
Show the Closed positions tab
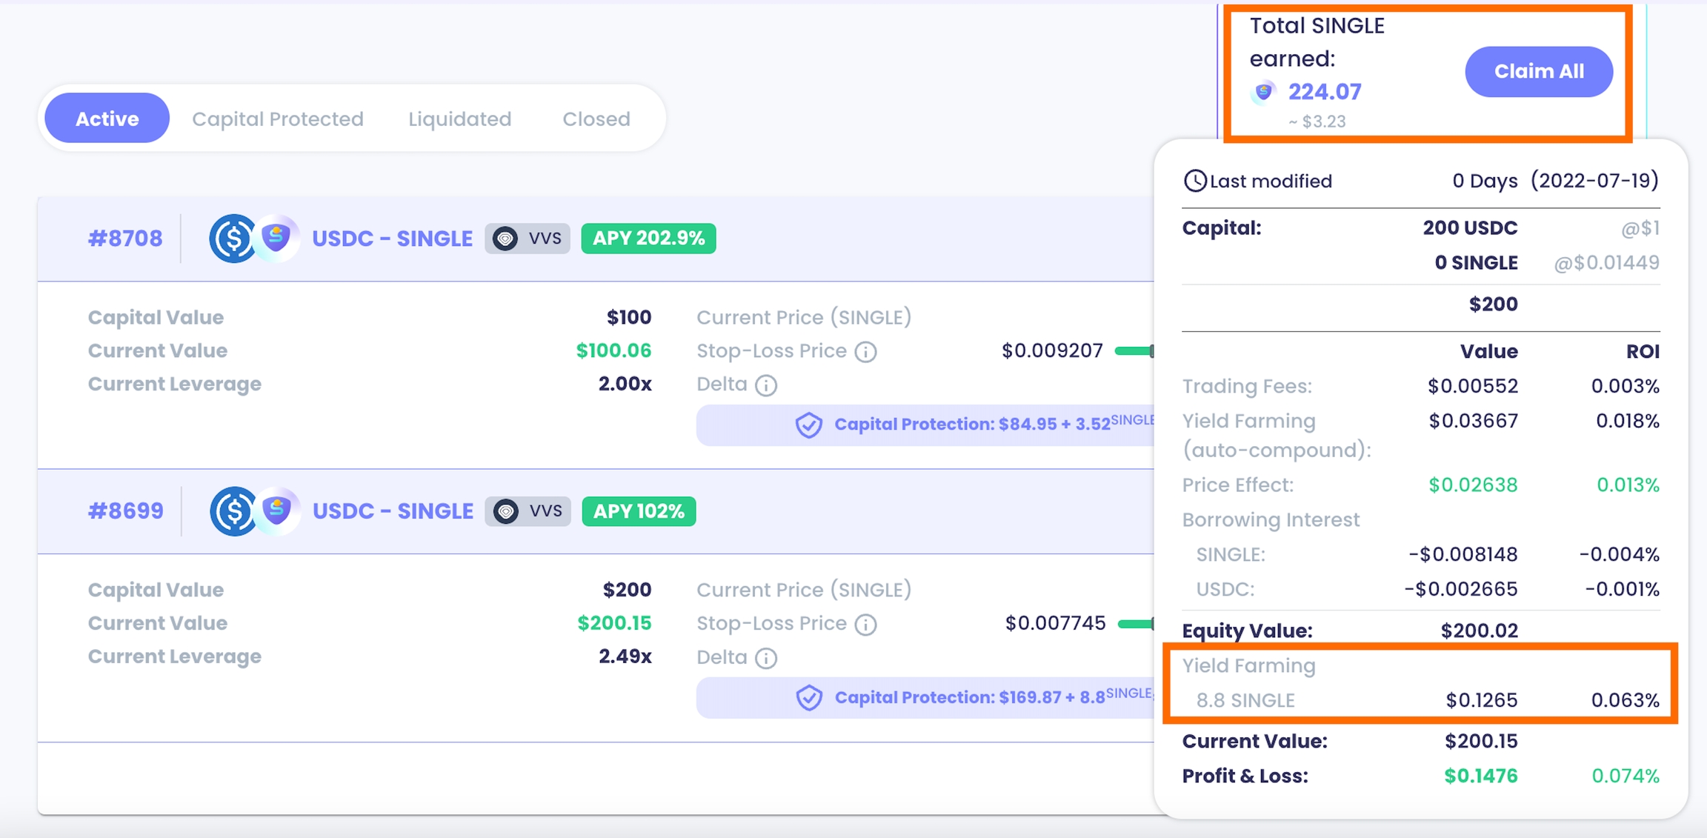[596, 119]
